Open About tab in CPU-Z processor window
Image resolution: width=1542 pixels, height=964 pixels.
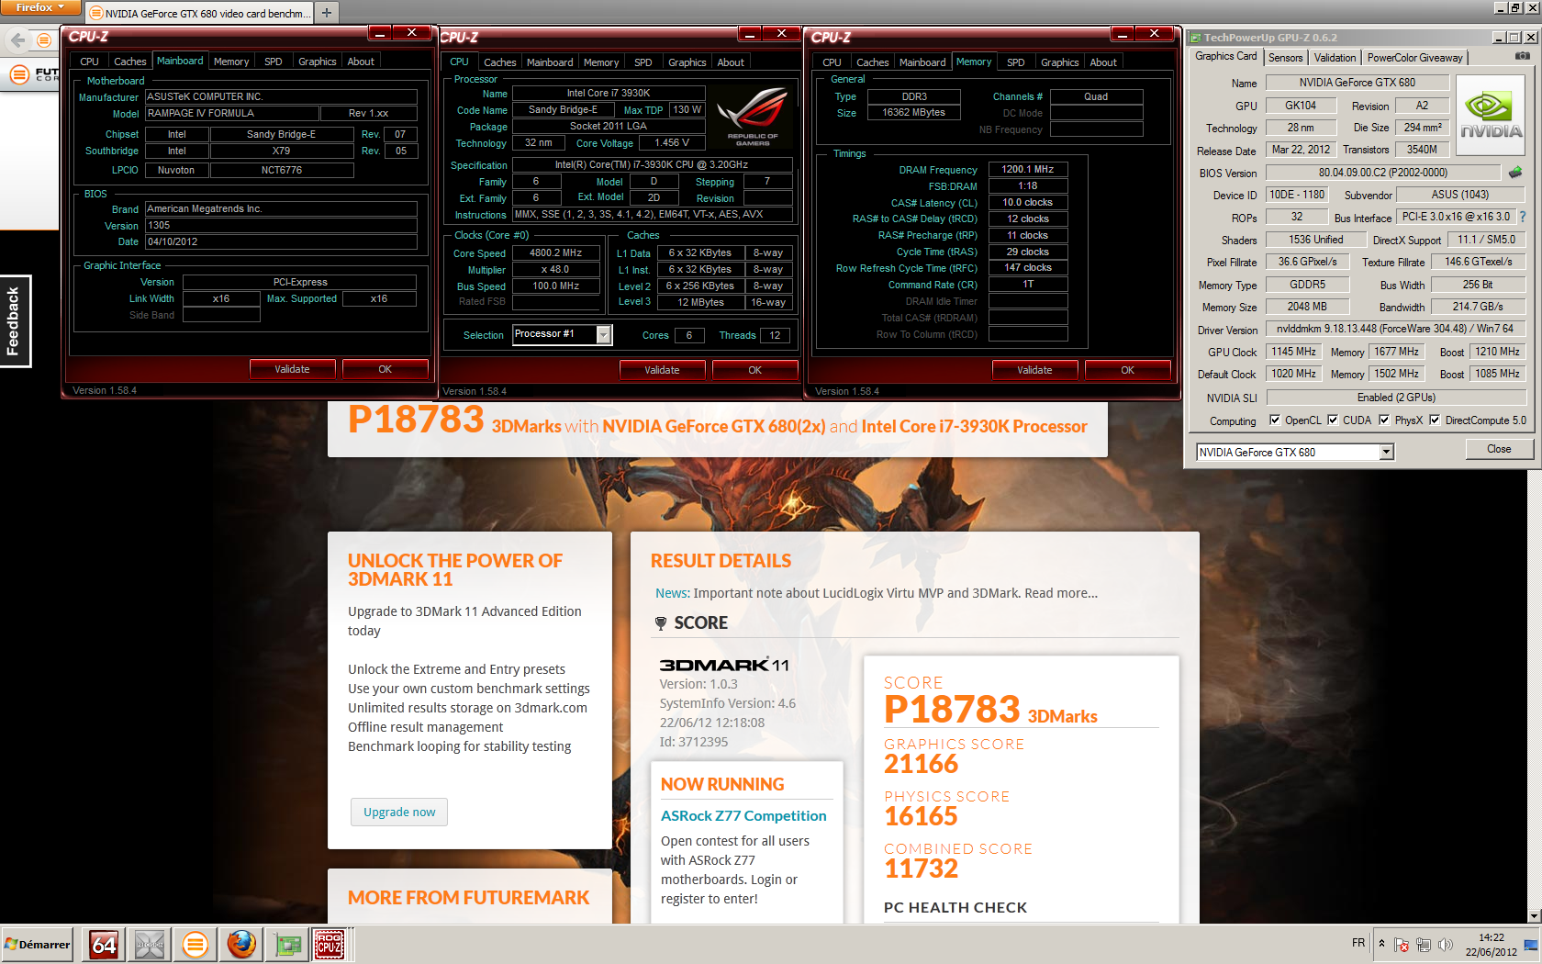[731, 62]
